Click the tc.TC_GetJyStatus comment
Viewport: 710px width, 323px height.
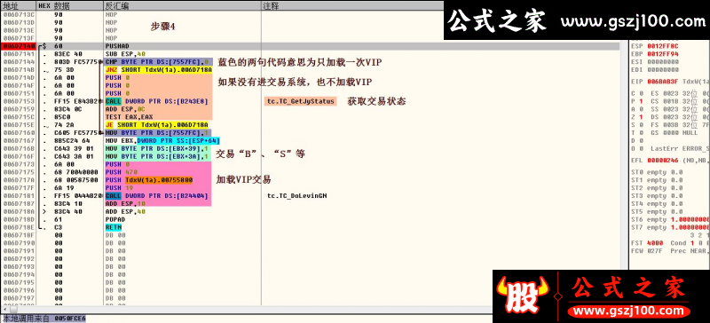[x=300, y=101]
